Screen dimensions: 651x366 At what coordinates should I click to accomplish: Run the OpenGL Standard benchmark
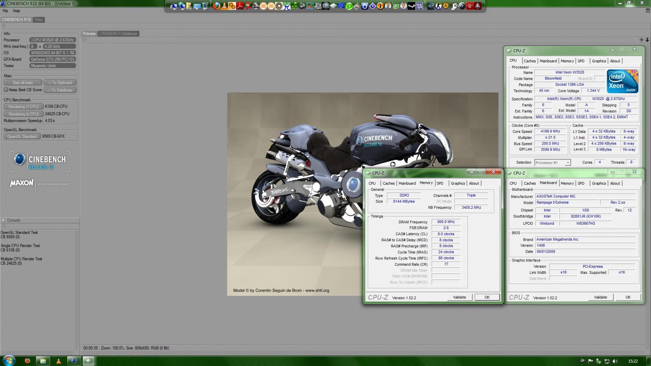pos(22,136)
